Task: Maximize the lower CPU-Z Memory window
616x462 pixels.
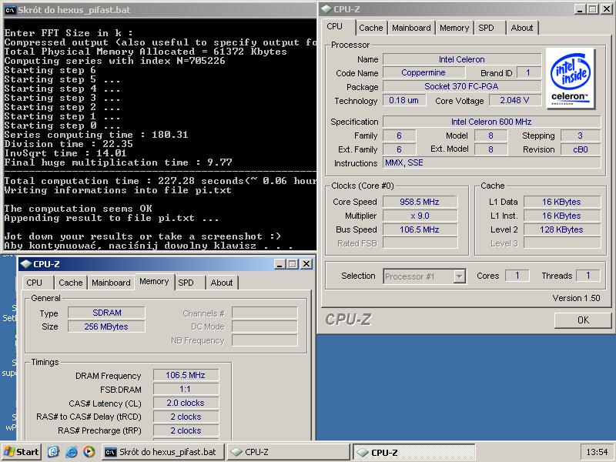Action: [293, 264]
